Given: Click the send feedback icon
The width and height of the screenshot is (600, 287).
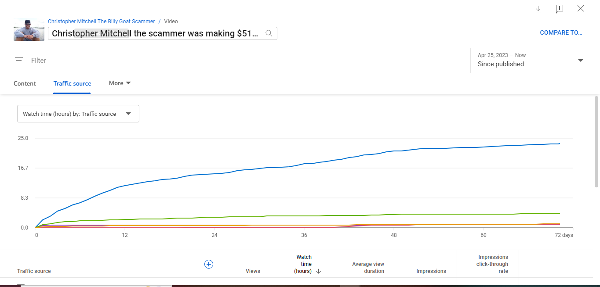Looking at the screenshot, I should click(x=559, y=9).
